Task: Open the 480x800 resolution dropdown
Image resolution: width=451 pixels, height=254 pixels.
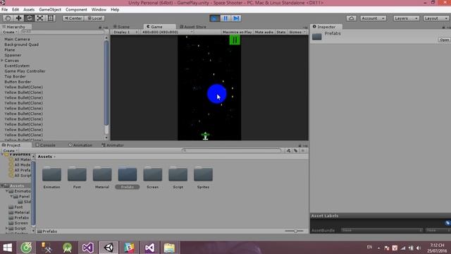Action: tap(167, 32)
